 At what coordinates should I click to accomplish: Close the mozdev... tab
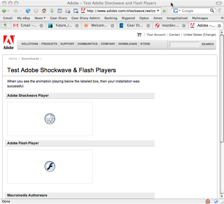pos(184,25)
